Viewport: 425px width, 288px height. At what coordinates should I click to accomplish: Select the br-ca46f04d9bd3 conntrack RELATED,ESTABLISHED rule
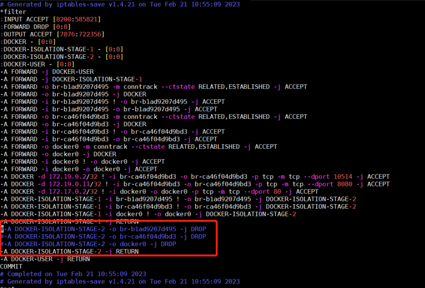pos(154,117)
